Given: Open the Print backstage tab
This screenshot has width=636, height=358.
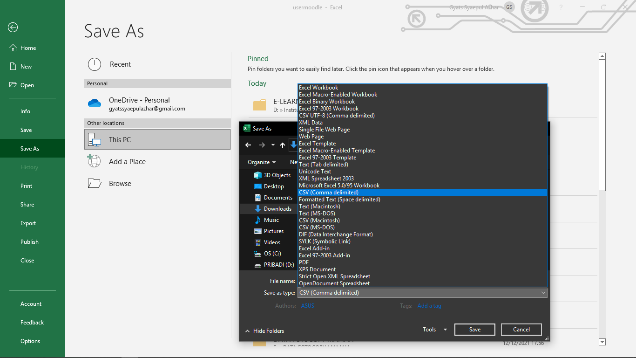Looking at the screenshot, I should pyautogui.click(x=33, y=186).
